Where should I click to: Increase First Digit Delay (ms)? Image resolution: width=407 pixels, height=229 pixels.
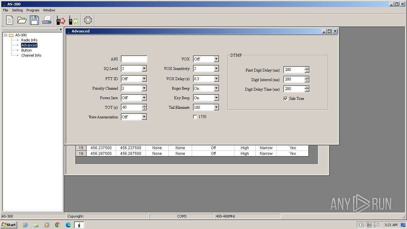point(307,68)
